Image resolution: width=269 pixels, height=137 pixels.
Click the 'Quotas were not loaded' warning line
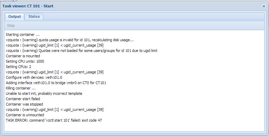coord(81,51)
